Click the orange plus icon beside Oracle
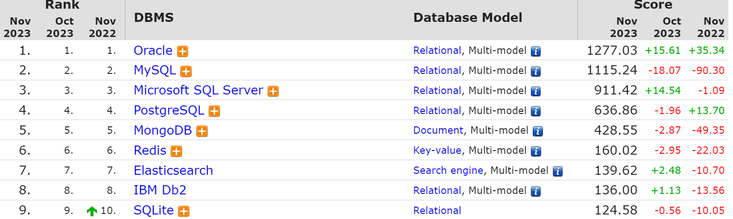Screen dimensions: 733x219 click(183, 51)
